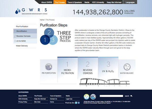Select Microfiltration in sidebar

(25, 31)
